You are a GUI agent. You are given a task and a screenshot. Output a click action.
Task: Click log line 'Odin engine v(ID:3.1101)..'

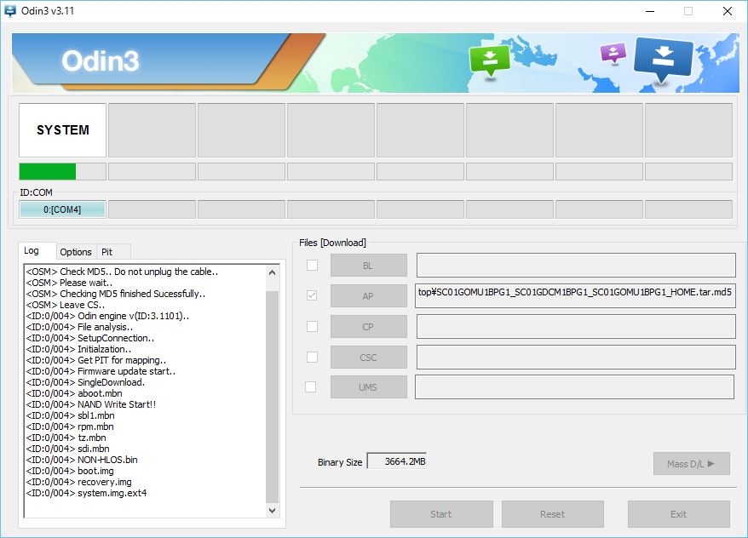[x=108, y=316]
